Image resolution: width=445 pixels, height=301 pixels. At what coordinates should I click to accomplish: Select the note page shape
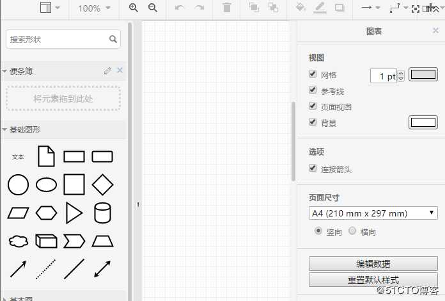[x=46, y=156]
